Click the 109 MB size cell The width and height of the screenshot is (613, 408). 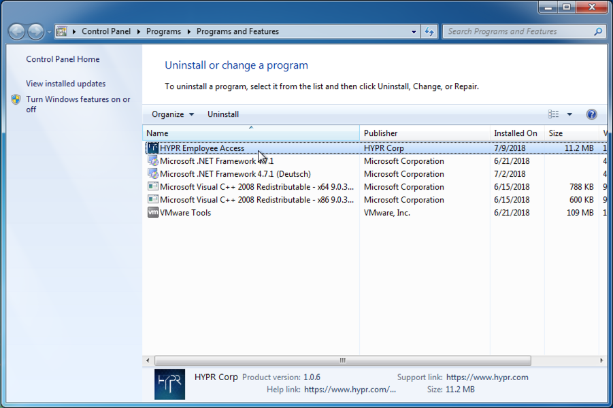(580, 213)
